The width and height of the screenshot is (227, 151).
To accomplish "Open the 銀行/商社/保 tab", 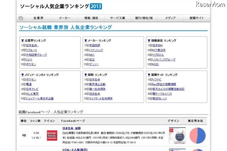I will tap(144, 18).
